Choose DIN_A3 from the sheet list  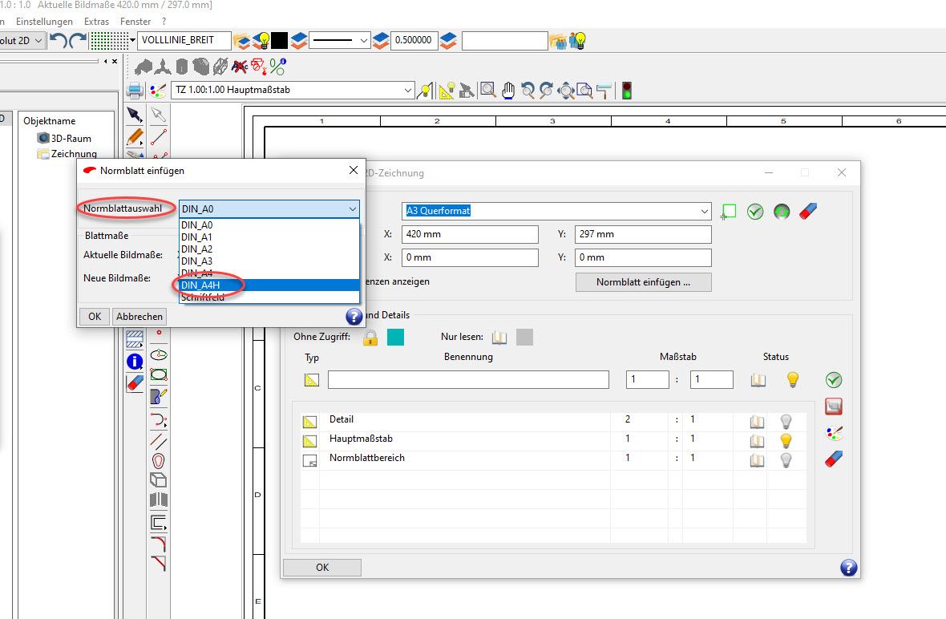point(269,261)
